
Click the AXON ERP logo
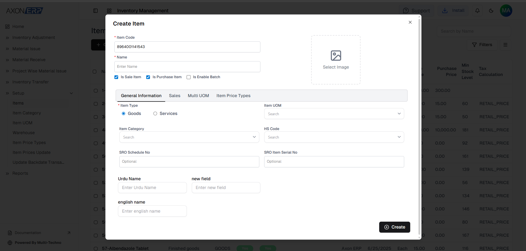pyautogui.click(x=24, y=11)
